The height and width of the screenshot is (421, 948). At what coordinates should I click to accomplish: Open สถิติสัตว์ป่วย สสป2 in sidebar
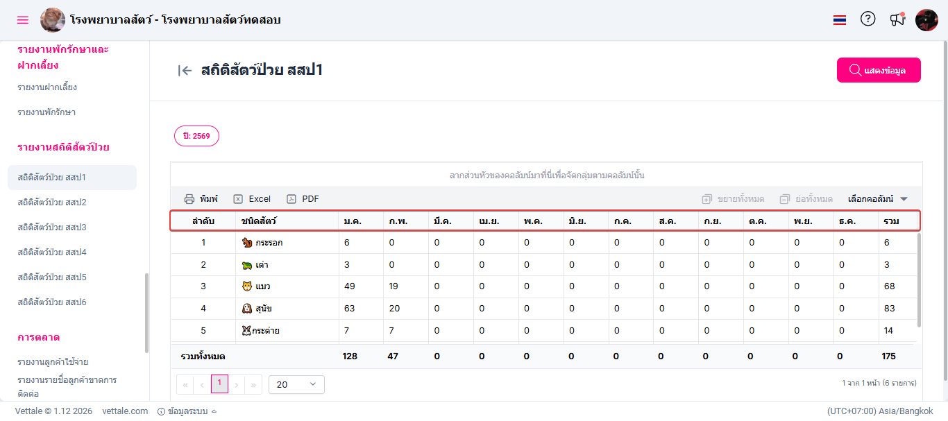coord(52,203)
